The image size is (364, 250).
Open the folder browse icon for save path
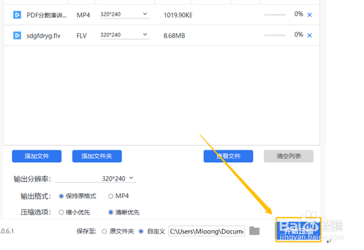254,231
